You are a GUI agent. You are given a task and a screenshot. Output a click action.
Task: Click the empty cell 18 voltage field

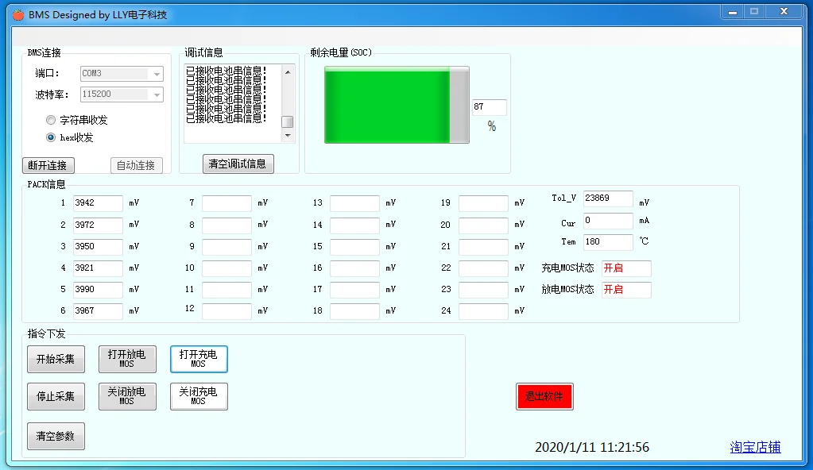point(354,311)
